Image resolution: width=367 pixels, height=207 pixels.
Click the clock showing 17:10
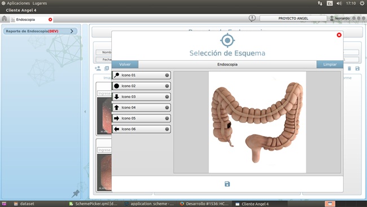351,3
